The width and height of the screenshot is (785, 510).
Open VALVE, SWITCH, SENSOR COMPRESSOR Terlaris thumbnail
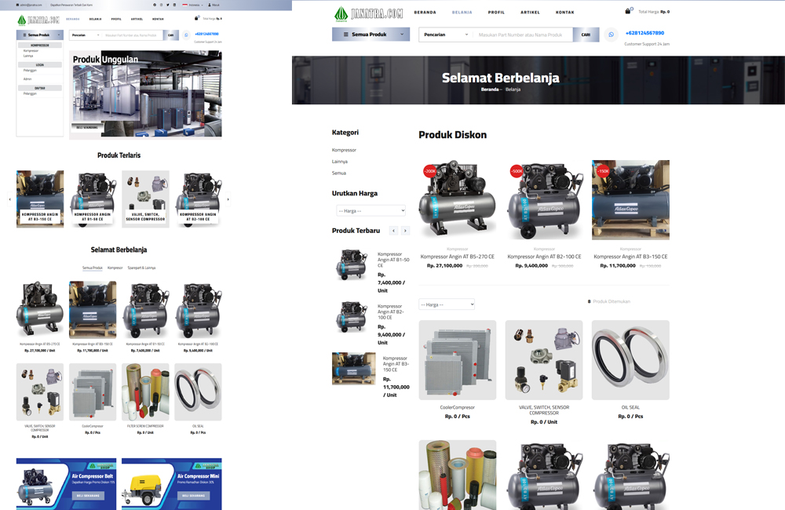pos(146,199)
